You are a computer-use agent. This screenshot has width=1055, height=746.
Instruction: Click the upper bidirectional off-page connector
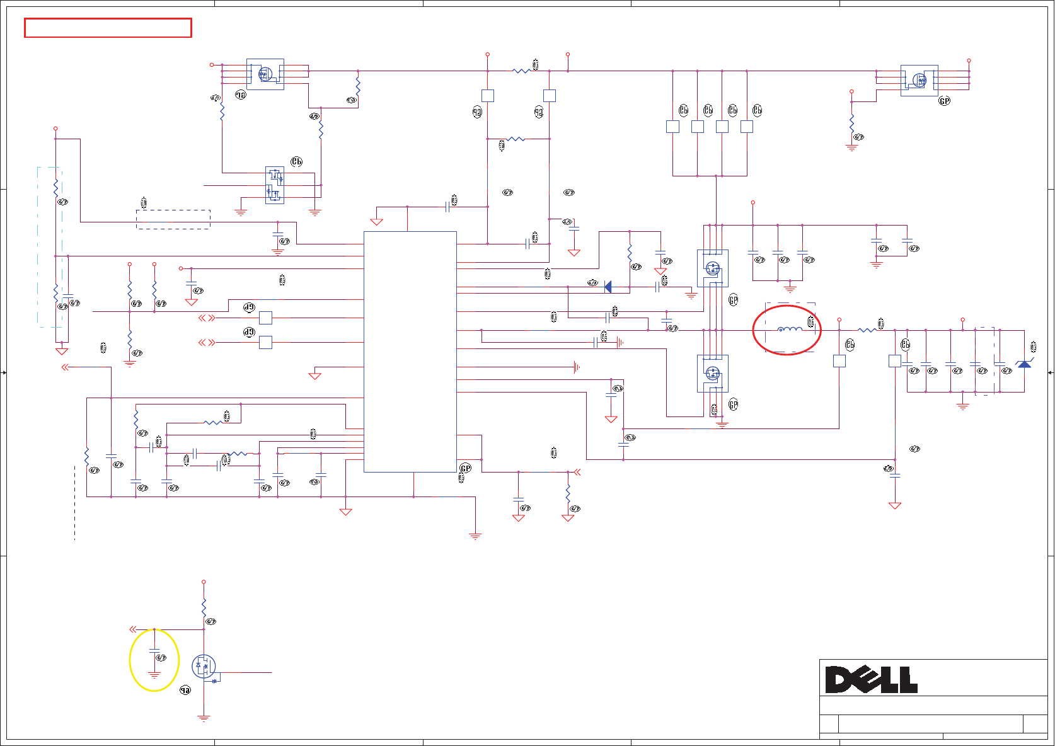coord(207,318)
